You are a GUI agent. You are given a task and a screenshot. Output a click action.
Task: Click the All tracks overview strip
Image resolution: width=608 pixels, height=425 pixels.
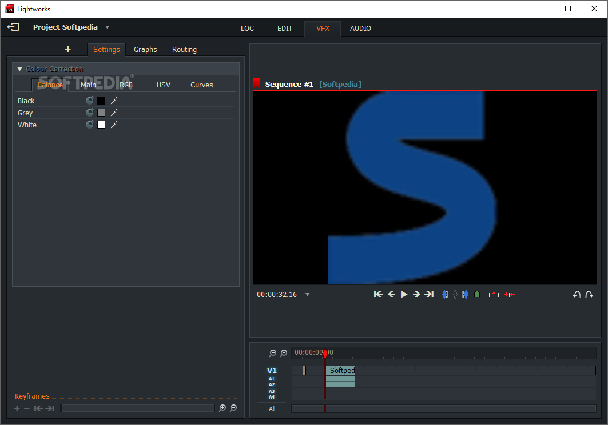[444, 409]
